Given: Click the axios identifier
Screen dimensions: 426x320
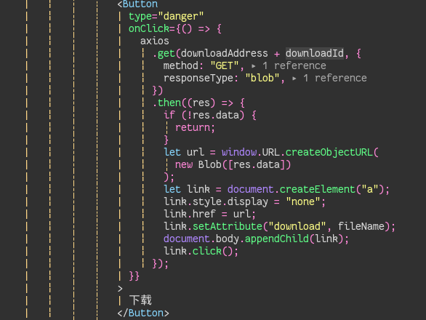Looking at the screenshot, I should pyautogui.click(x=155, y=41).
